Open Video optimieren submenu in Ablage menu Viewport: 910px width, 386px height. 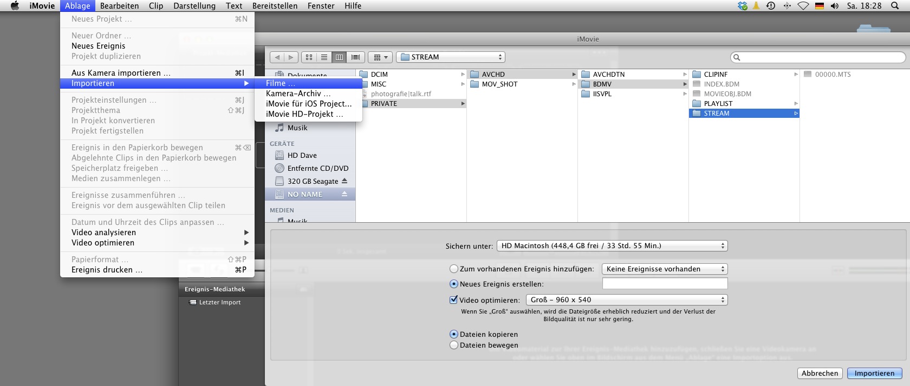coord(157,243)
